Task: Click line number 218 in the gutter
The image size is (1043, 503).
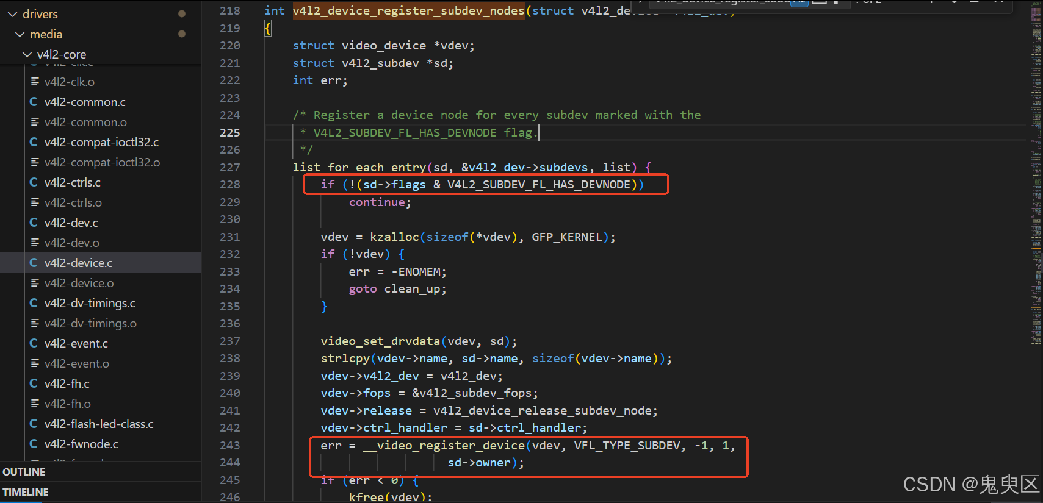Action: pyautogui.click(x=230, y=10)
